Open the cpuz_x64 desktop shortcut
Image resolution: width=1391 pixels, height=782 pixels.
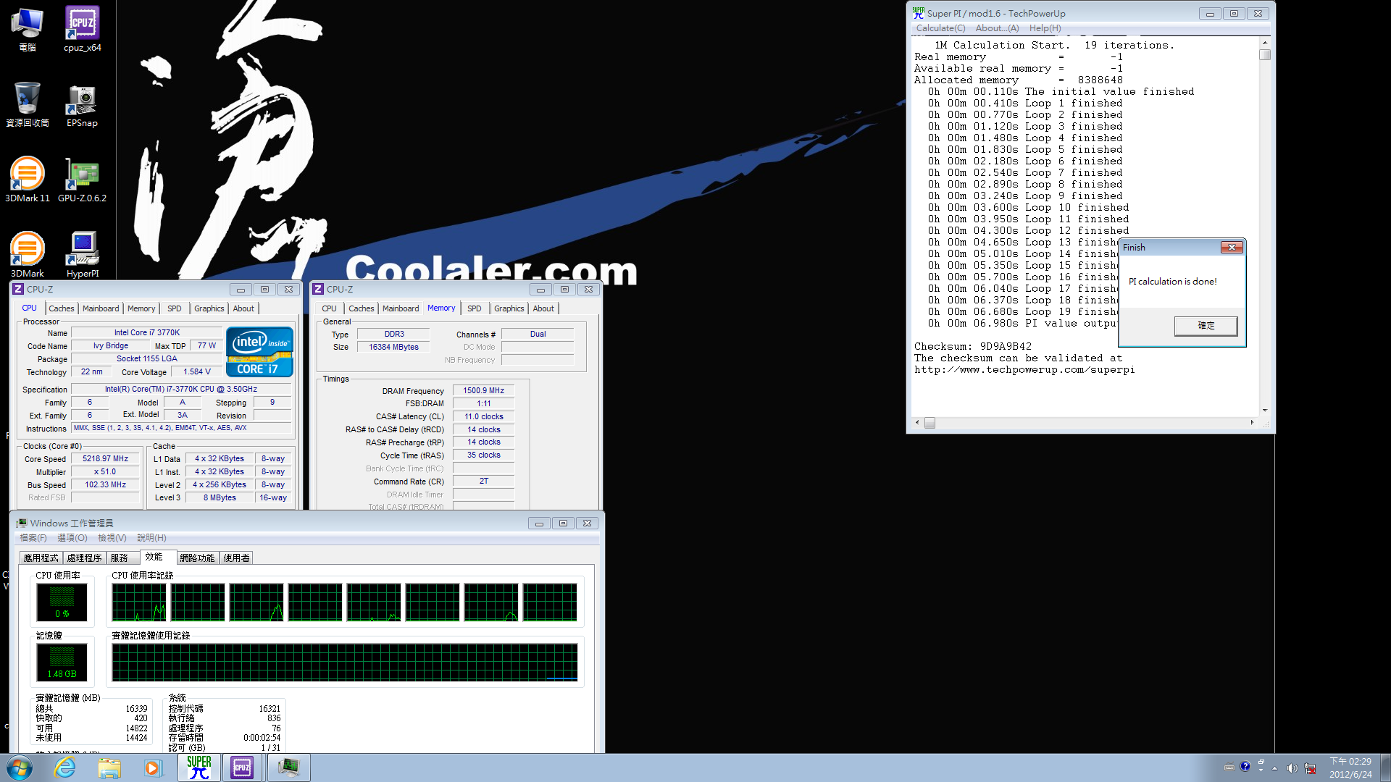(x=82, y=29)
